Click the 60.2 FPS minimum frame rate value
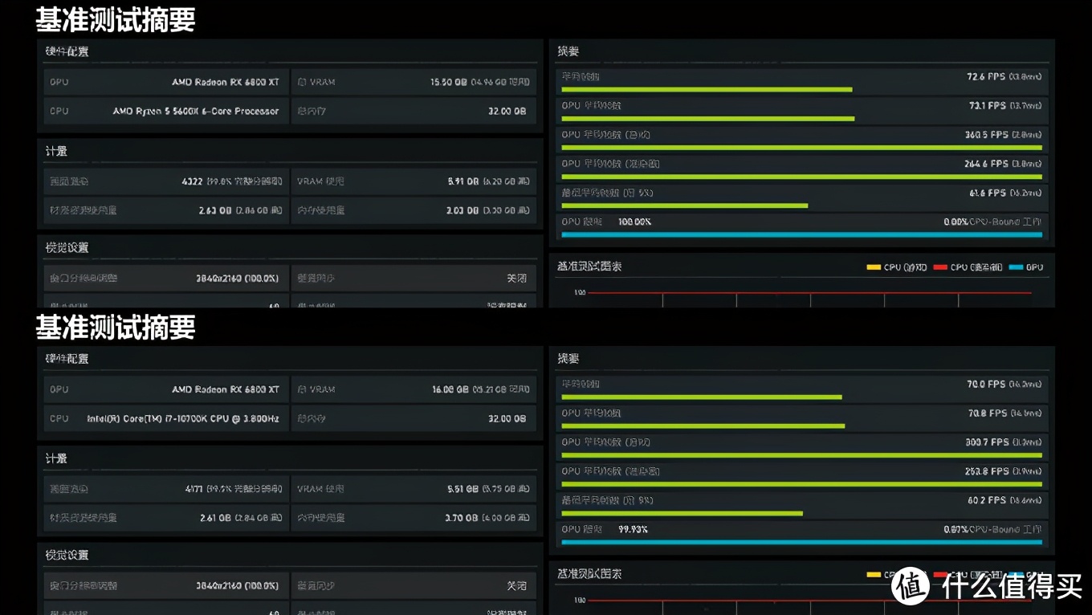 click(x=988, y=499)
